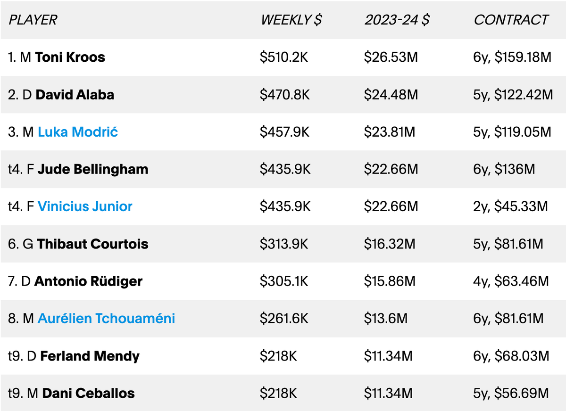Select the Ferland Mendy name
Viewport: 566px width, 411px height.
(x=90, y=356)
